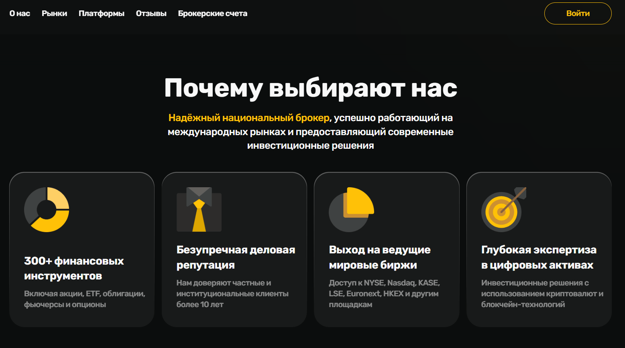Click the Войти login button
This screenshot has height=348, width=625.
578,13
